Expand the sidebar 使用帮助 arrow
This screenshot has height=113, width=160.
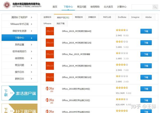(x=31, y=58)
